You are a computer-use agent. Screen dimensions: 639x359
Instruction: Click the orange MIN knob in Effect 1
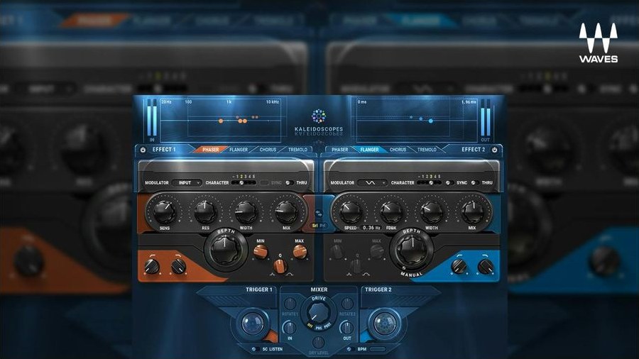click(261, 252)
